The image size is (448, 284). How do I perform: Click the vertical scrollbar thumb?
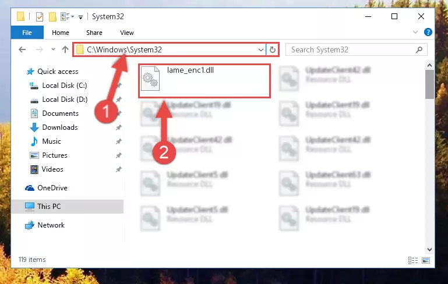point(429,84)
